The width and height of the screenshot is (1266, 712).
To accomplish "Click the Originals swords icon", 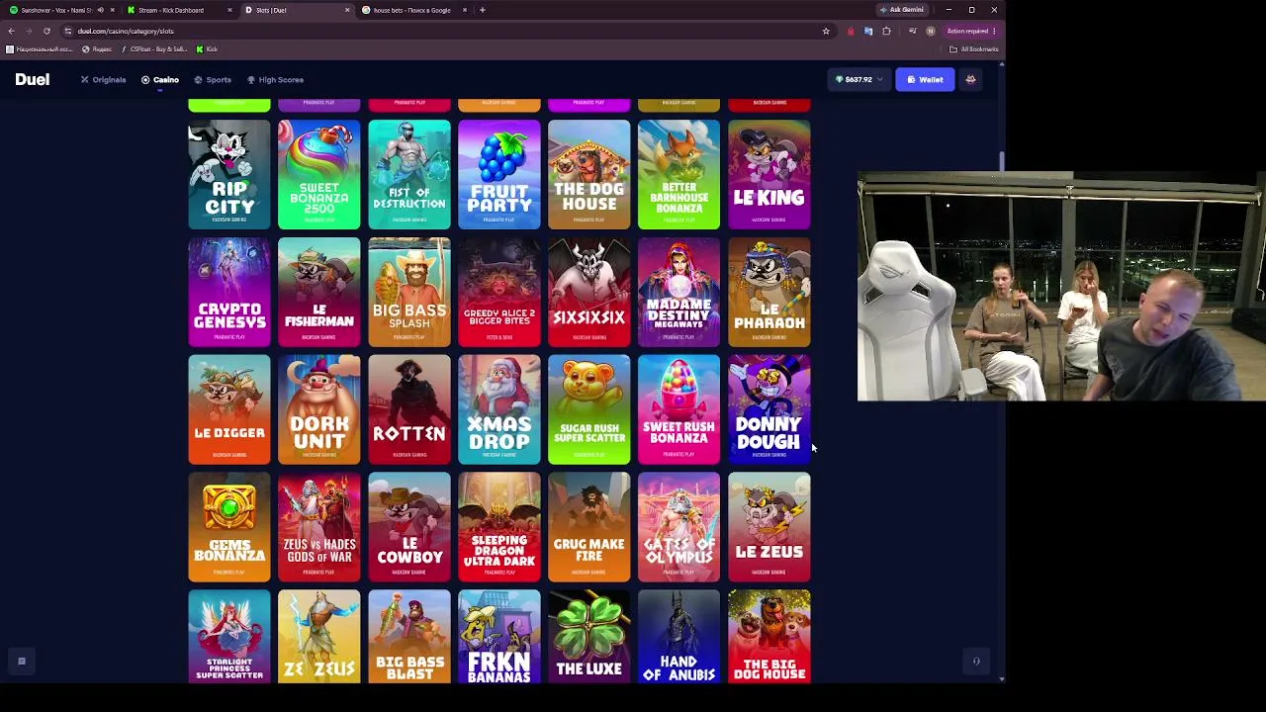I will [x=85, y=79].
